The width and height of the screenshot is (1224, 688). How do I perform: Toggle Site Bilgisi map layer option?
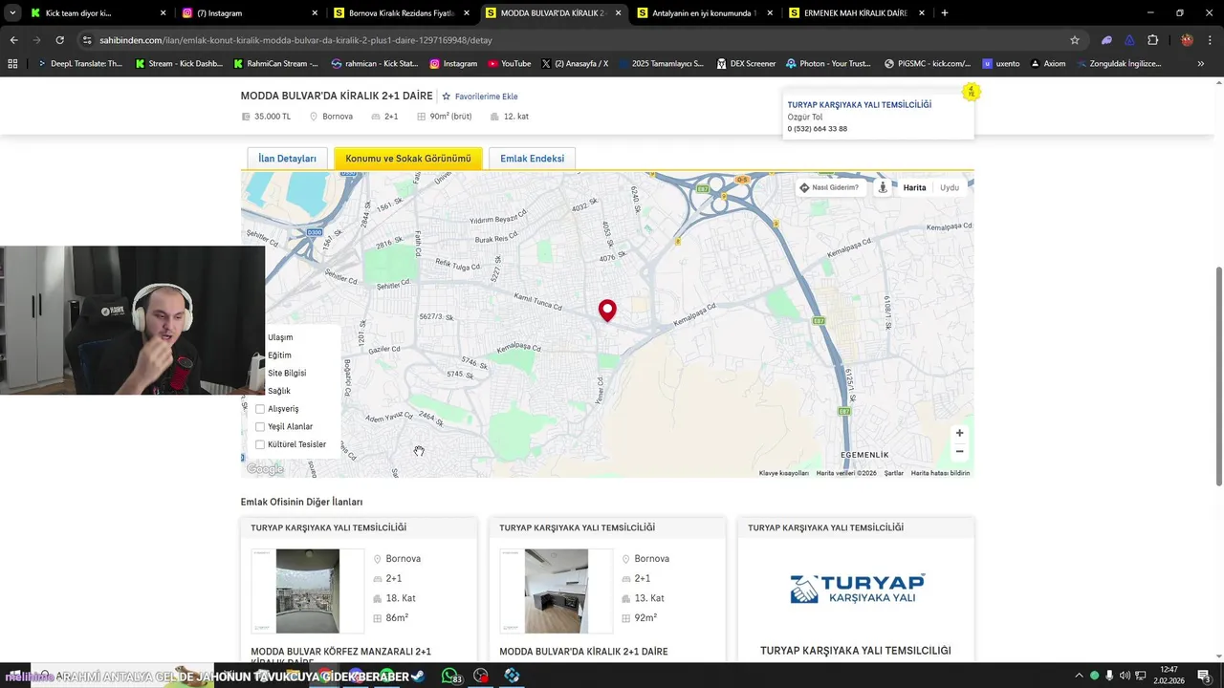click(287, 374)
